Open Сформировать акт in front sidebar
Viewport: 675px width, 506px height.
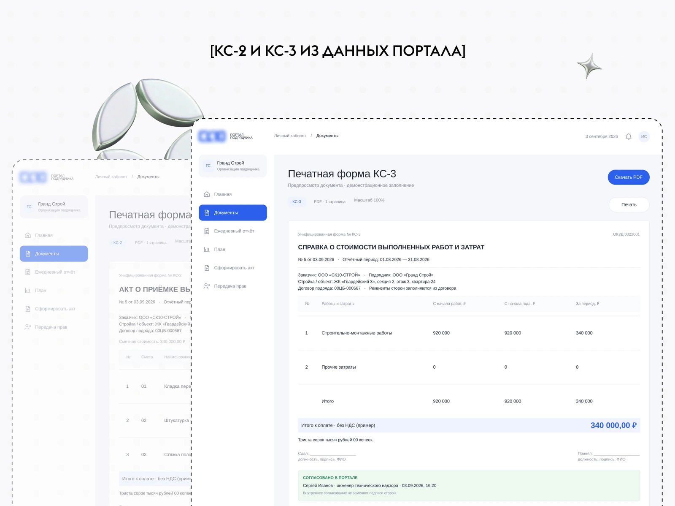click(x=233, y=268)
